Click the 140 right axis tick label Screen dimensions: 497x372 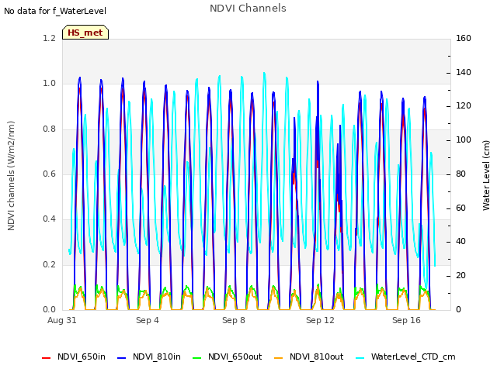464,72
